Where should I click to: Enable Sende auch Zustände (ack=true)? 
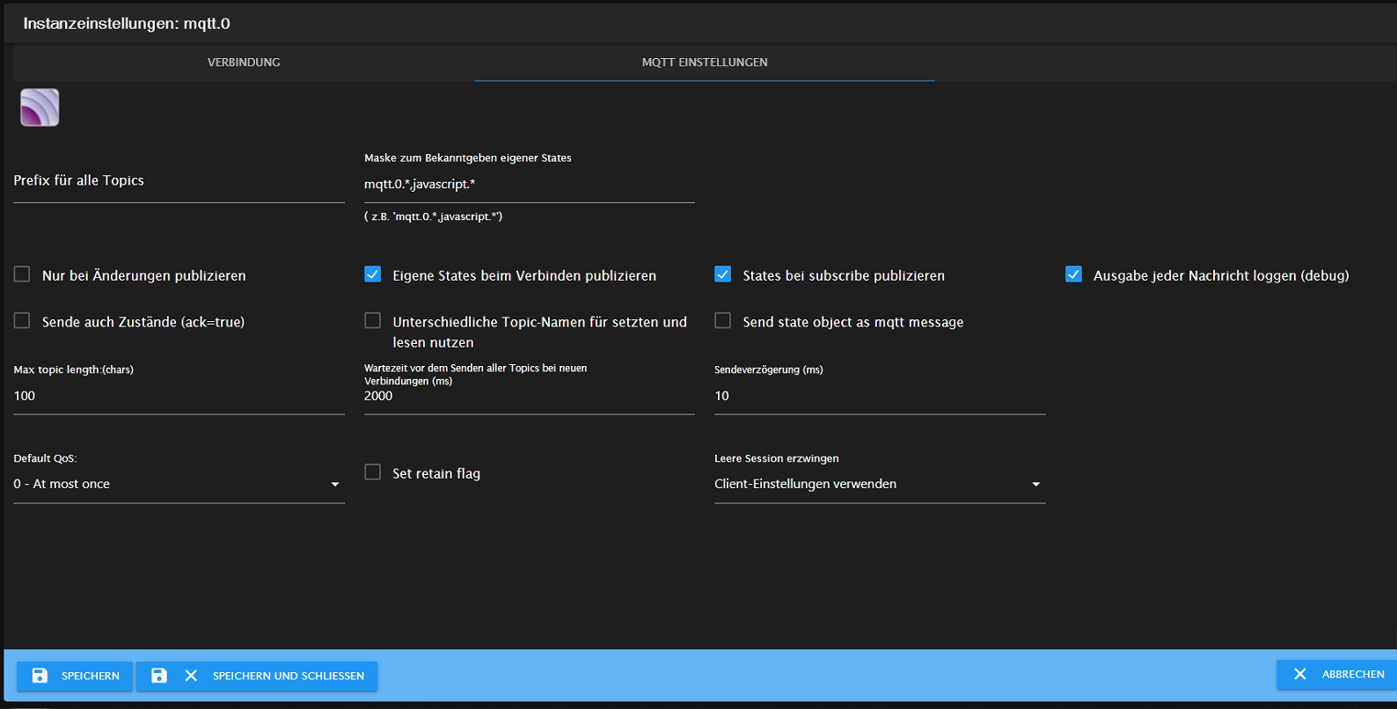coord(22,321)
